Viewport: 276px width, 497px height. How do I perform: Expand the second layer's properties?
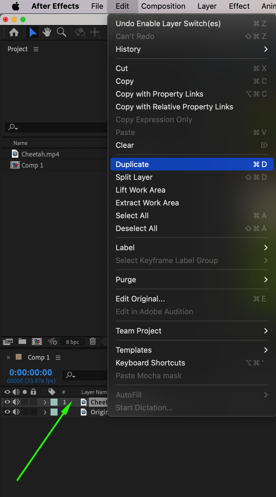click(x=45, y=412)
